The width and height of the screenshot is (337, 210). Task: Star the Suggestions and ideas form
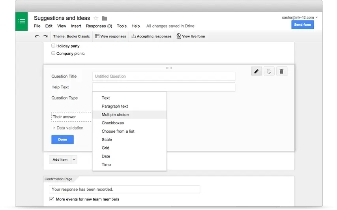click(96, 18)
